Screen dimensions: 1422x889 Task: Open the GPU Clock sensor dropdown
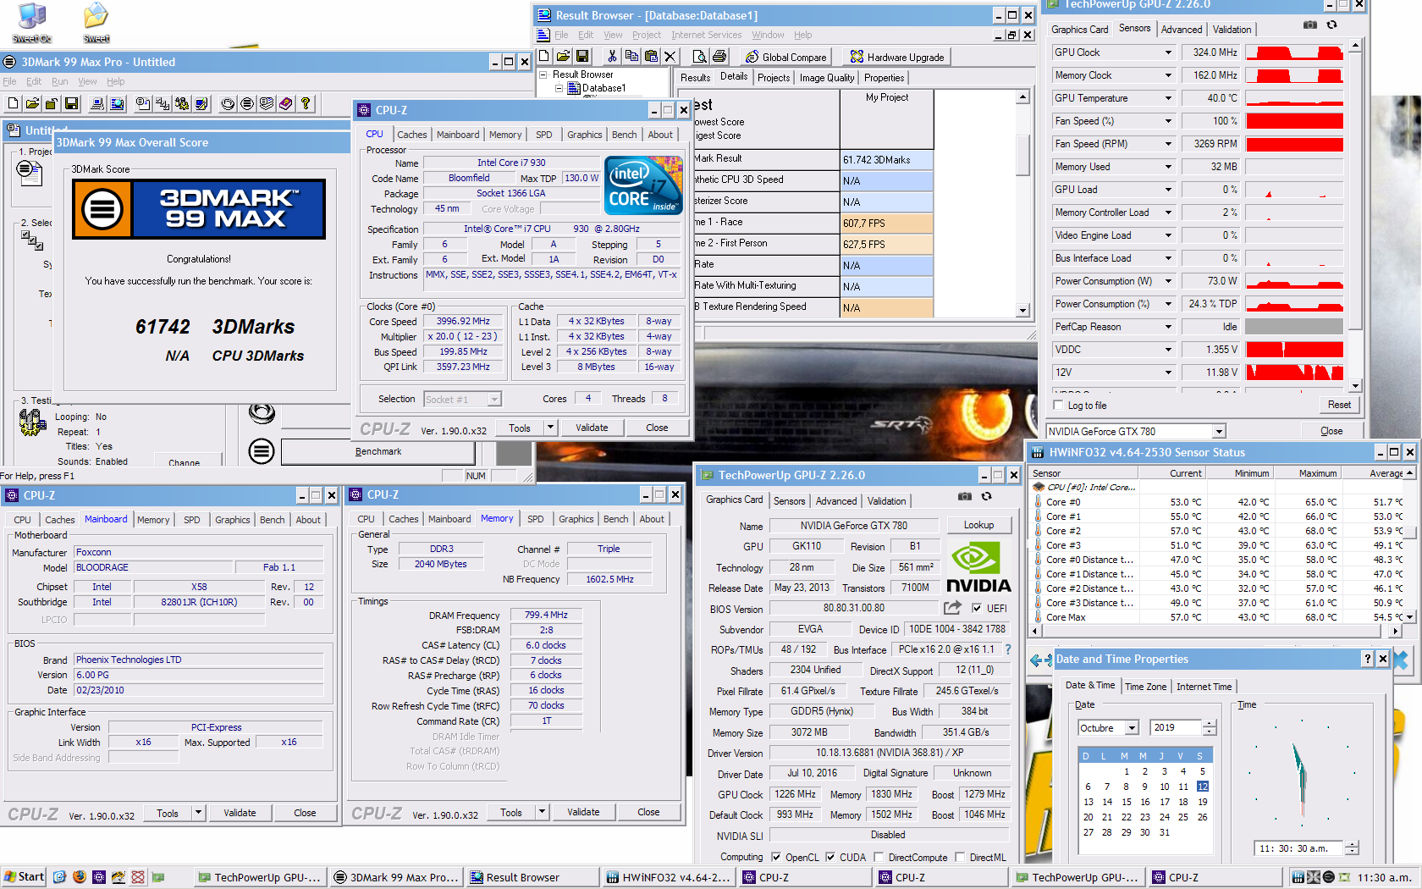coord(1168,52)
